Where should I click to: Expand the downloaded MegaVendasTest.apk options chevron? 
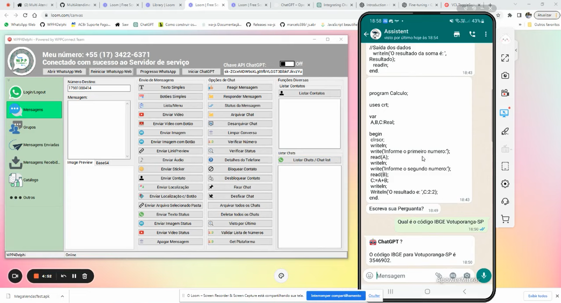[x=62, y=296]
